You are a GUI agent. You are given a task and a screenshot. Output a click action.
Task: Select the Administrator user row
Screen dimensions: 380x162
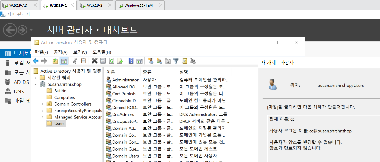tap(168, 80)
